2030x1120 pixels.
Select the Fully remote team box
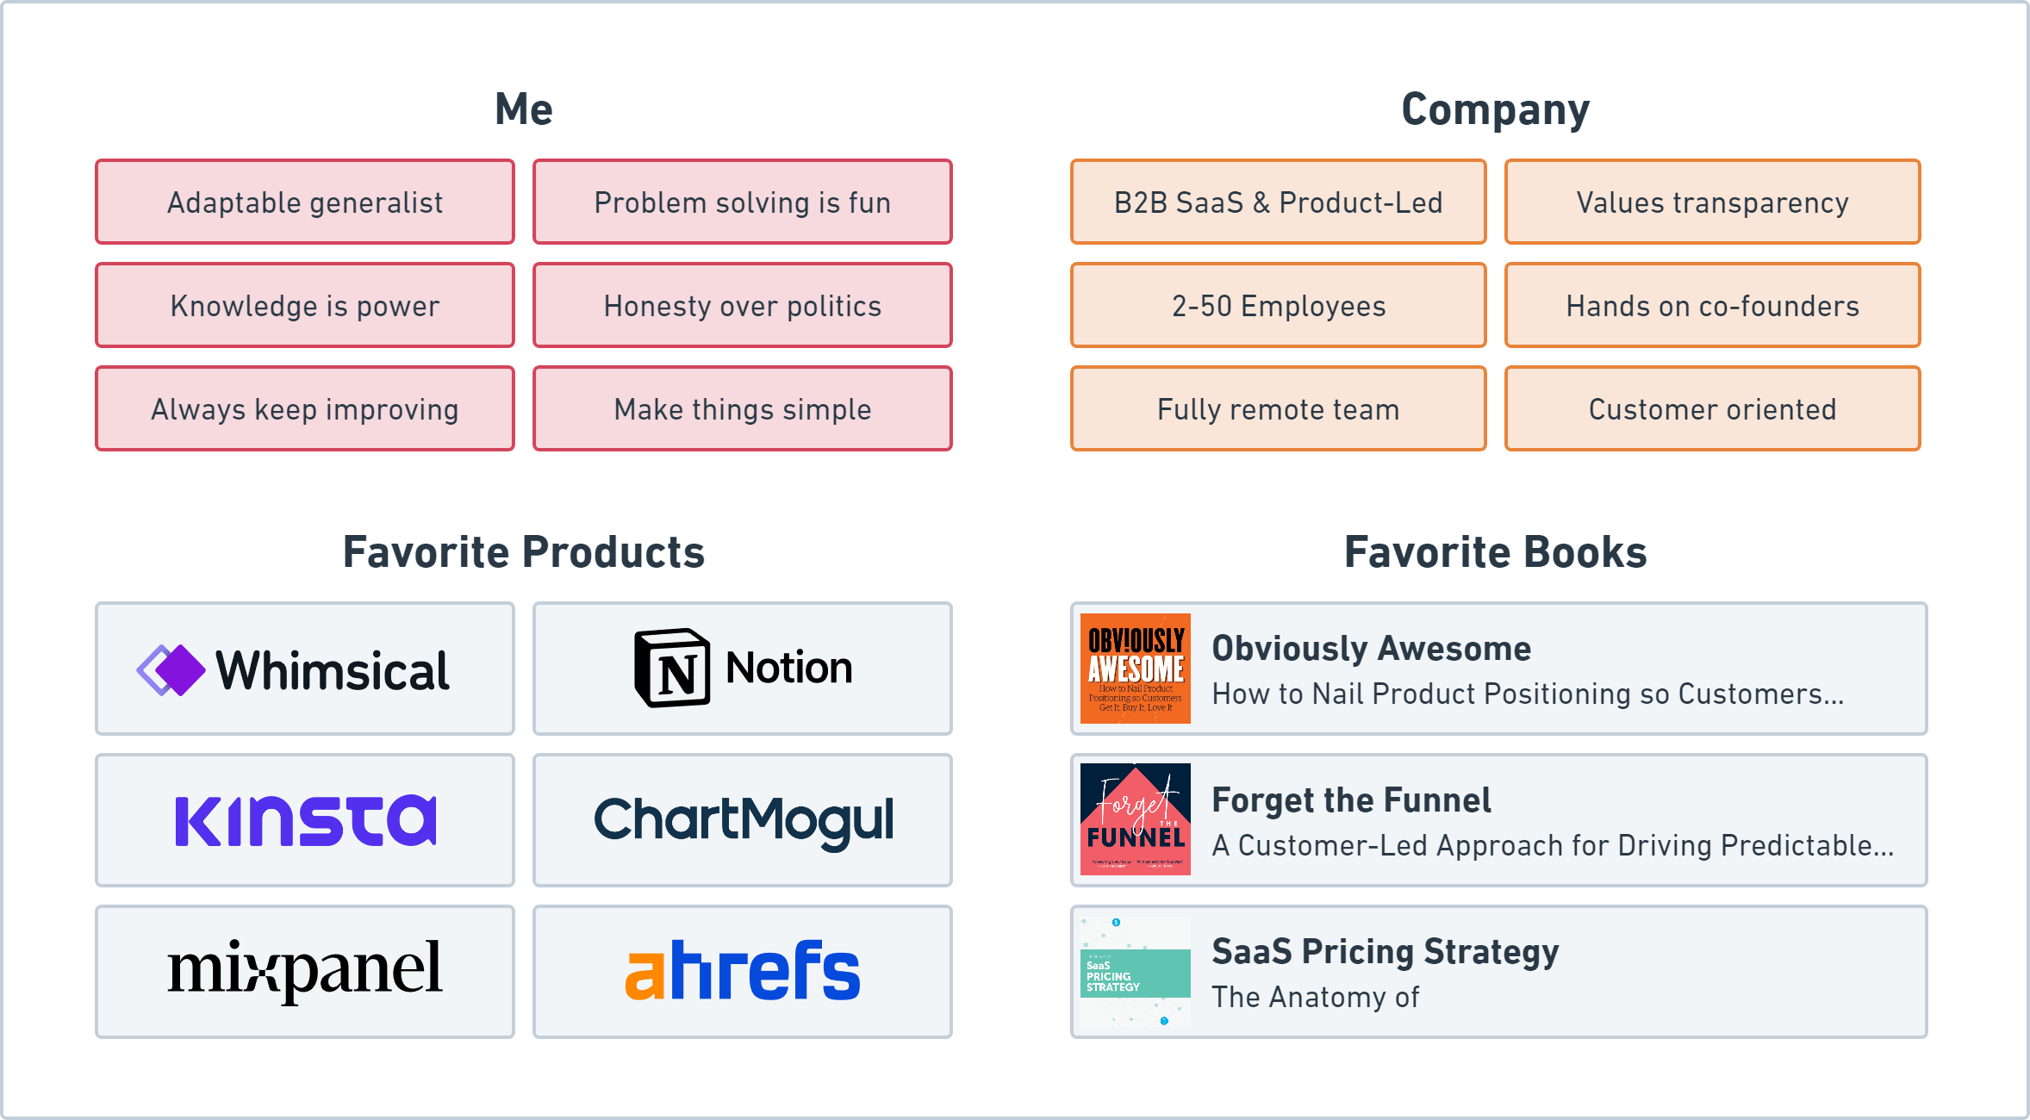coord(1278,409)
